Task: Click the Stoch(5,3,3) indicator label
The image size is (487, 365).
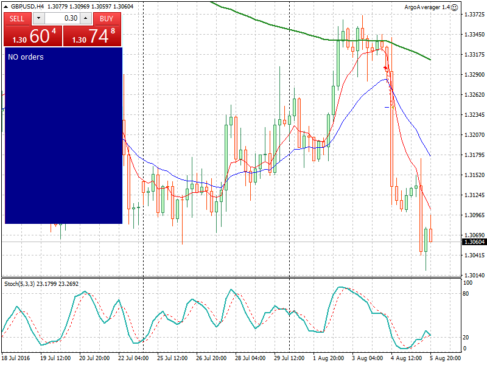Action: pos(19,283)
